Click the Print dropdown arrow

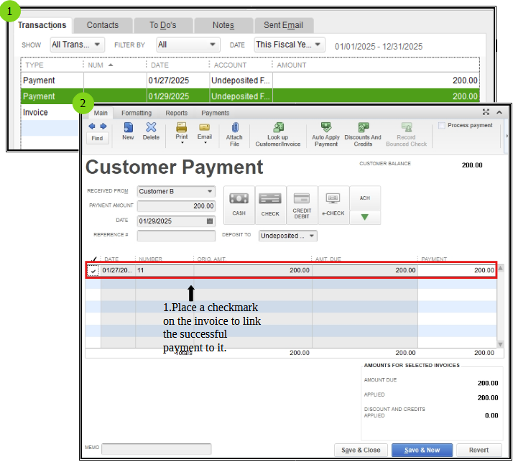pos(182,143)
